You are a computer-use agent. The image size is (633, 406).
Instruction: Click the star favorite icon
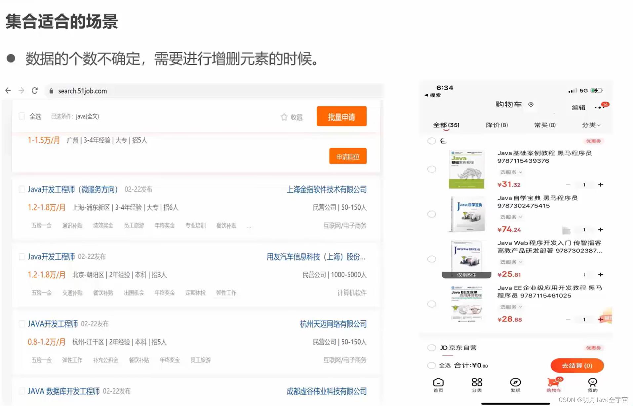click(284, 117)
